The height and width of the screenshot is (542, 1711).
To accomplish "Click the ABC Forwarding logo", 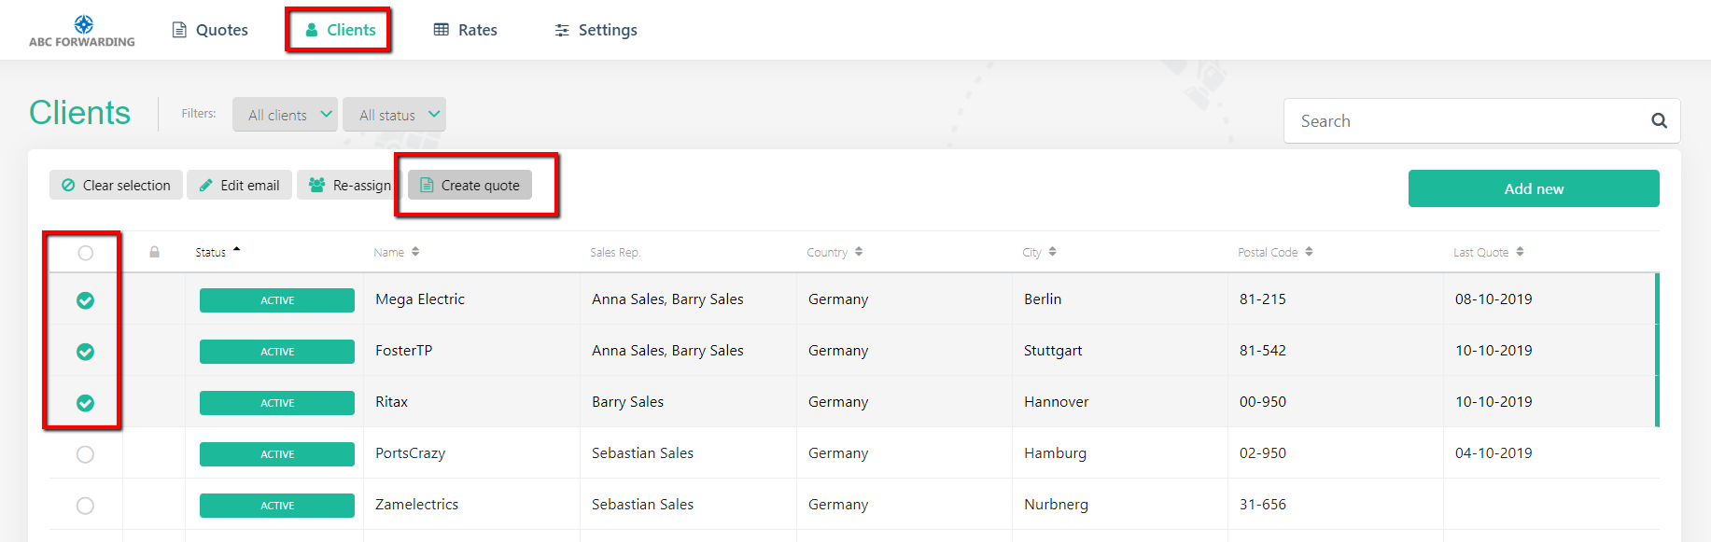I will pos(82,31).
